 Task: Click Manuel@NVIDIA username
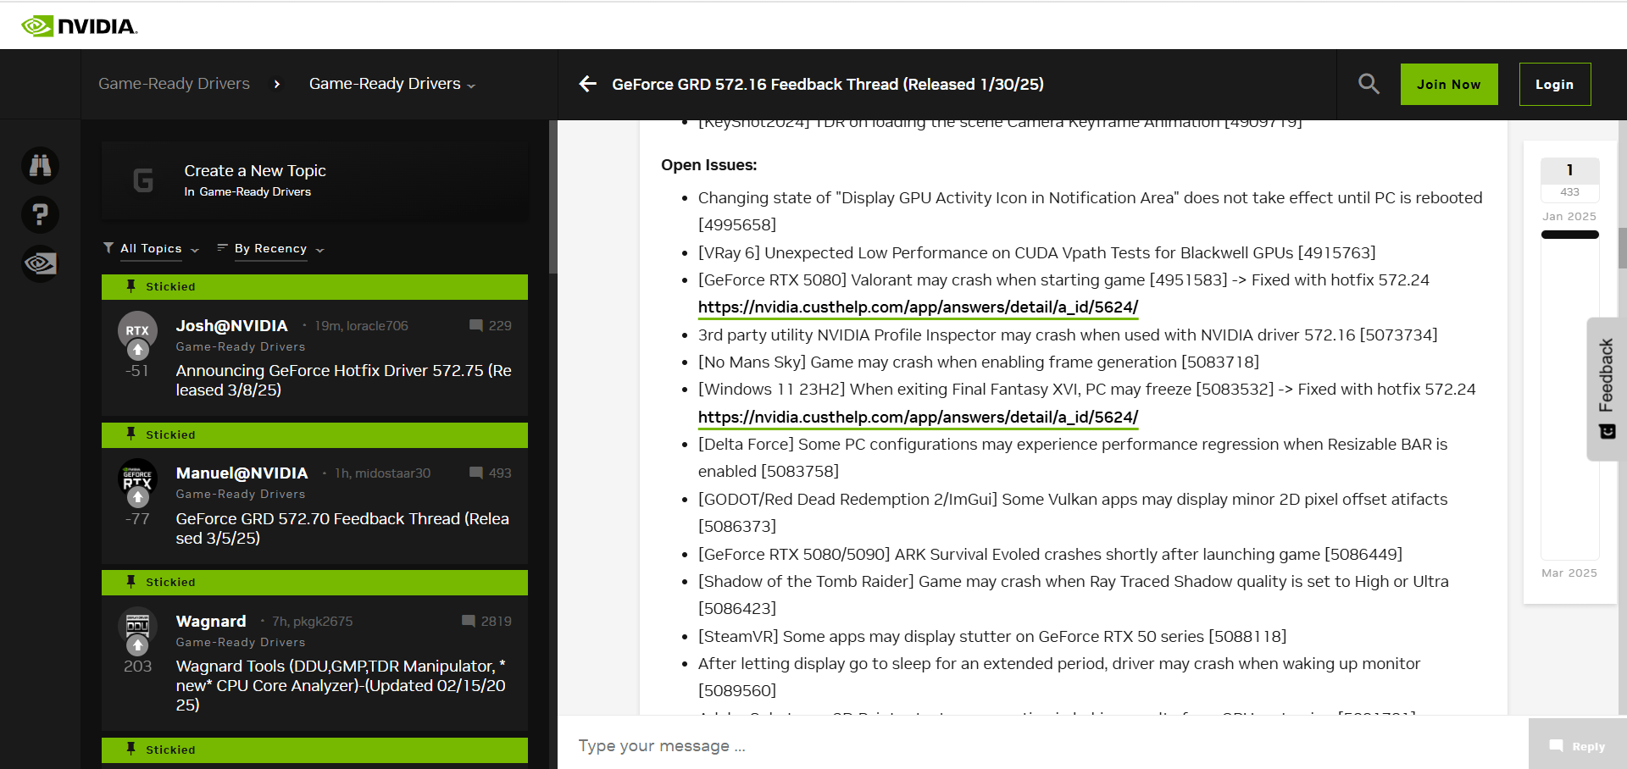[242, 473]
